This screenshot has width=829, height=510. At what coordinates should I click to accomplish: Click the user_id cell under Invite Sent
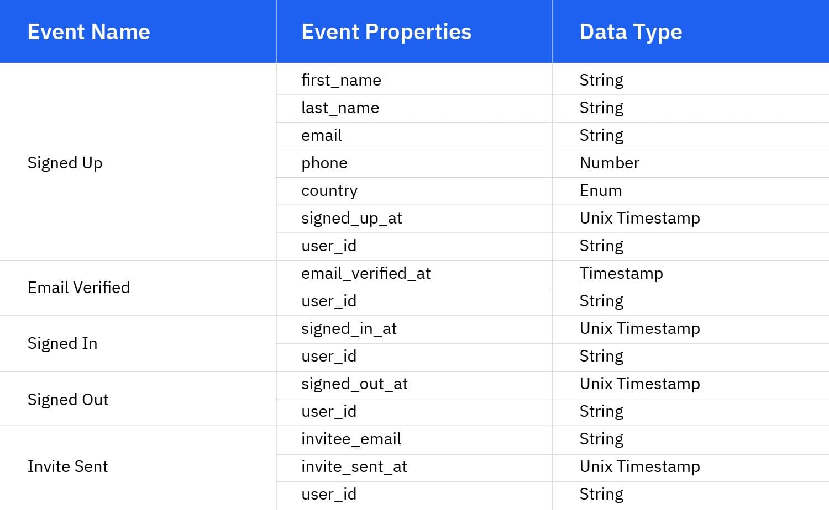click(329, 494)
